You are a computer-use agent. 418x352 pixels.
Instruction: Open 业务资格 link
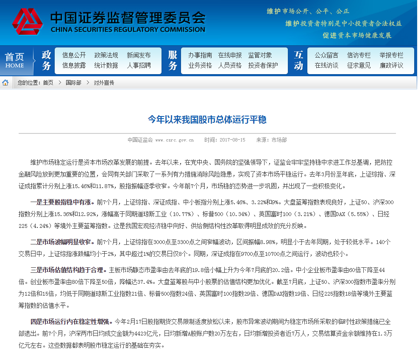tap(200, 66)
